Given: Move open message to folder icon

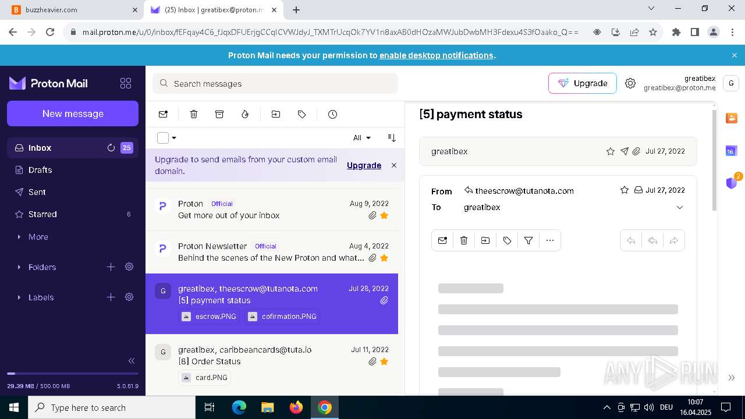Looking at the screenshot, I should 485,240.
